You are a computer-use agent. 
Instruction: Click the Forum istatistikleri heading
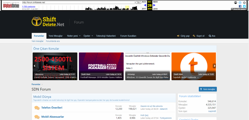tap(190, 96)
